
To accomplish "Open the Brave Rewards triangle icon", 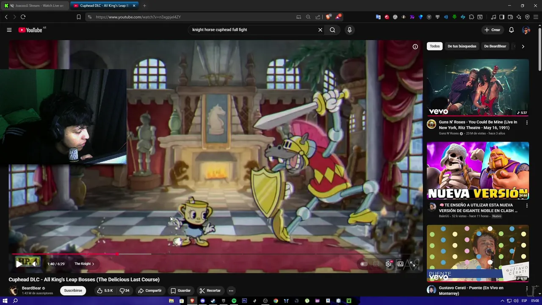I will tap(338, 17).
